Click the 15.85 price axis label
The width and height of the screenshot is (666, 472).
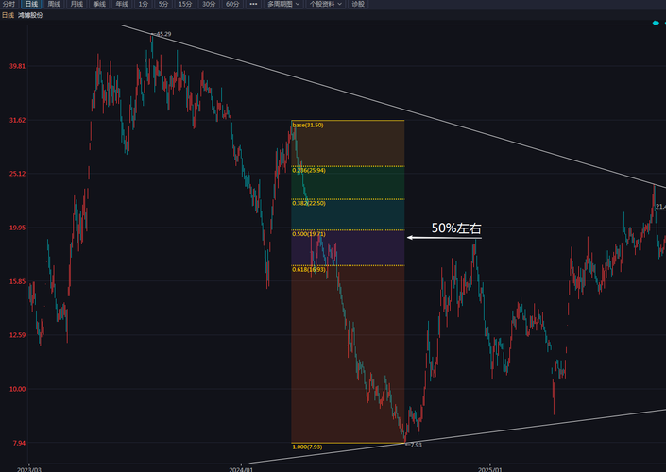point(17,281)
